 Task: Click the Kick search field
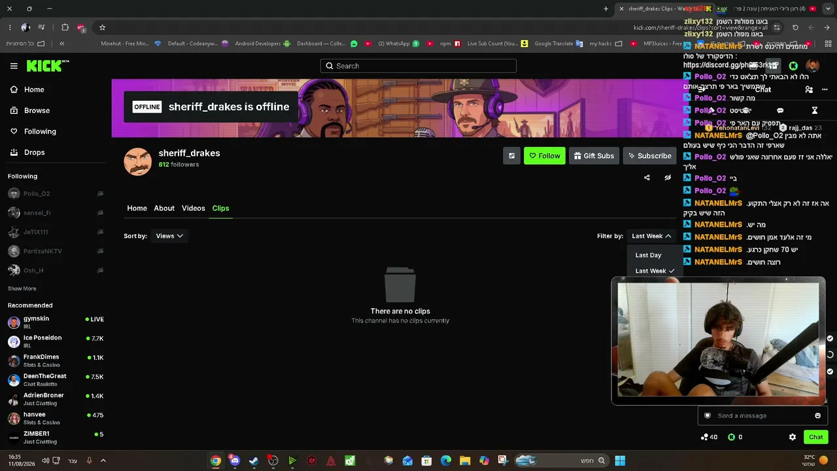click(x=418, y=65)
